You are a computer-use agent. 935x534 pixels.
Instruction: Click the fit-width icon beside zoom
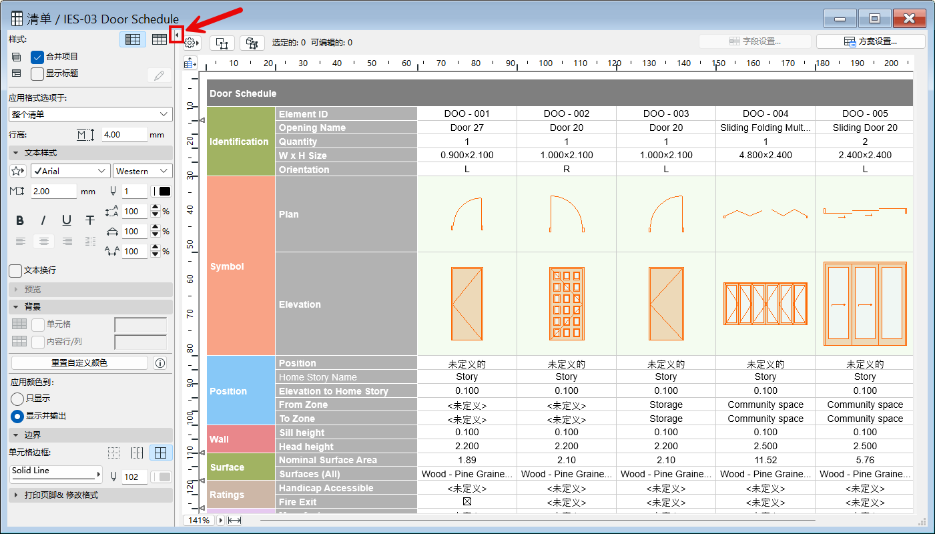pyautogui.click(x=234, y=520)
